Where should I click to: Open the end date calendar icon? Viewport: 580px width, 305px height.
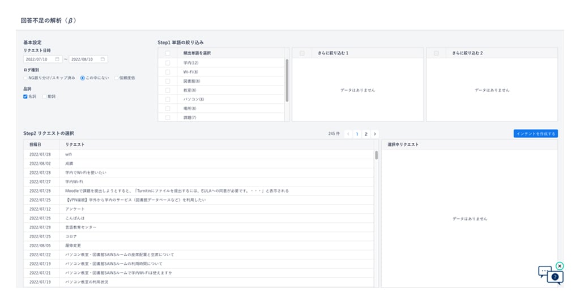103,59
